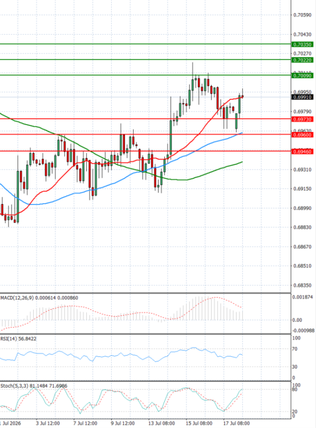The height and width of the screenshot is (428, 316).
Task: Select the RSI(14) indicator label
Action: pyautogui.click(x=7, y=339)
